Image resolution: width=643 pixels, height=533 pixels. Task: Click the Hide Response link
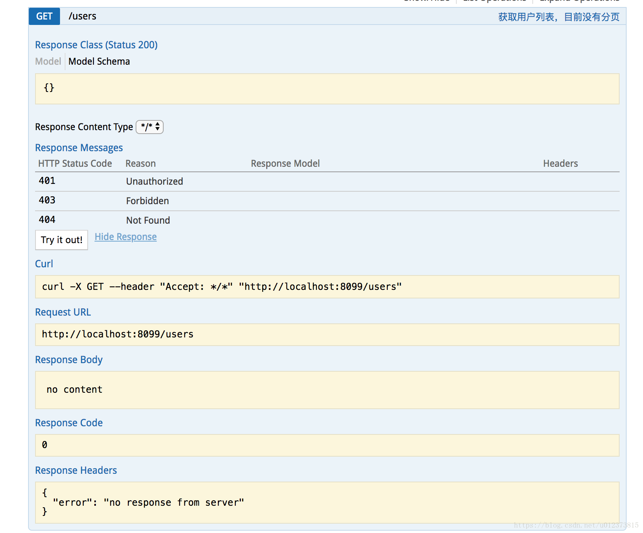(125, 237)
